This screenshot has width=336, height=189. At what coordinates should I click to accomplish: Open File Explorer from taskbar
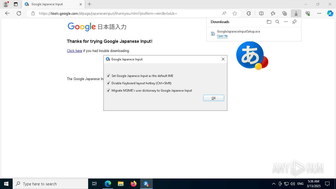coord(120,184)
